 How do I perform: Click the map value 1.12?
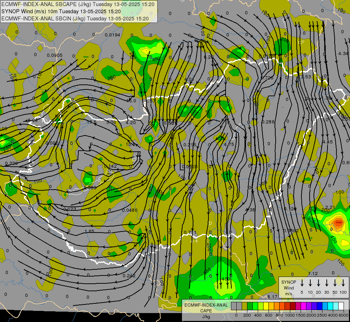point(313,274)
